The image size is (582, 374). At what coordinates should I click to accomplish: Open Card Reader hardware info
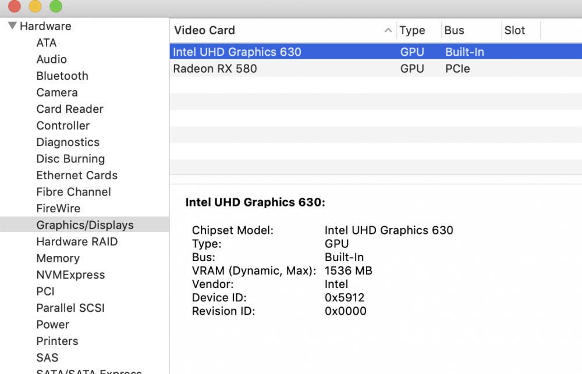click(70, 109)
